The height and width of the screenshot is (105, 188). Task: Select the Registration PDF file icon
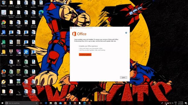coord(33,63)
